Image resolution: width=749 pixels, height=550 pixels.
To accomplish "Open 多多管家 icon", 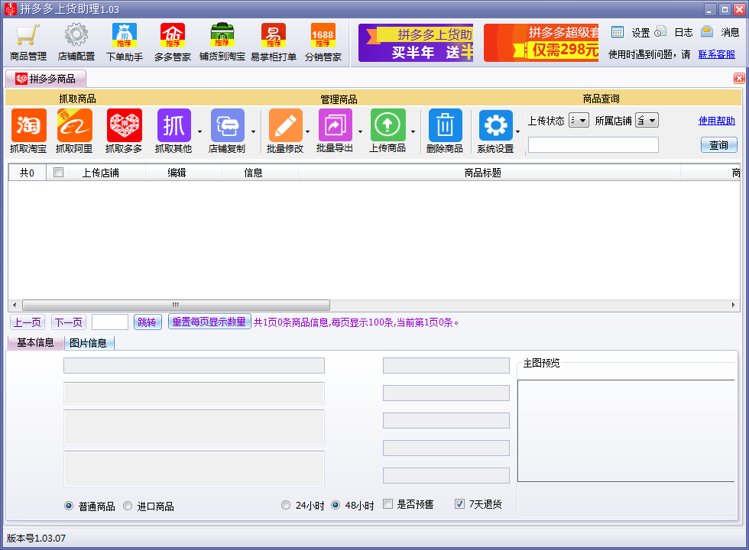I will 173,42.
